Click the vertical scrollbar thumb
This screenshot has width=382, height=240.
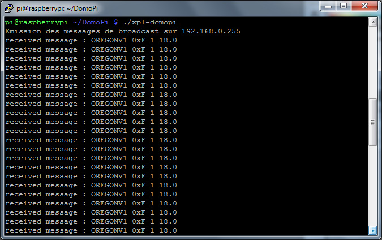372,122
